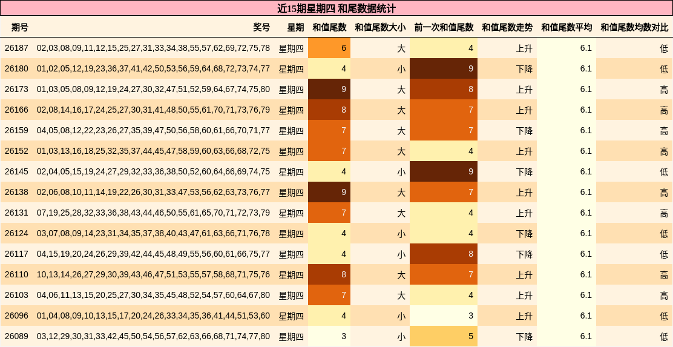Click the 前一次和值尾数 cell 9 in row 26180
This screenshot has height=347, width=673.
[x=444, y=68]
